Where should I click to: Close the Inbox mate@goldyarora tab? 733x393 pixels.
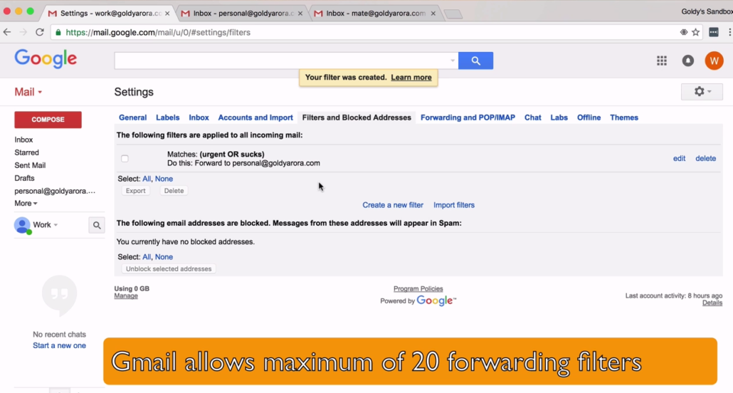coord(433,13)
